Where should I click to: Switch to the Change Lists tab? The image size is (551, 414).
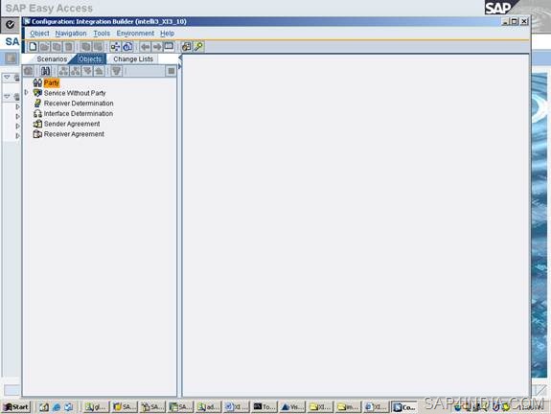133,59
